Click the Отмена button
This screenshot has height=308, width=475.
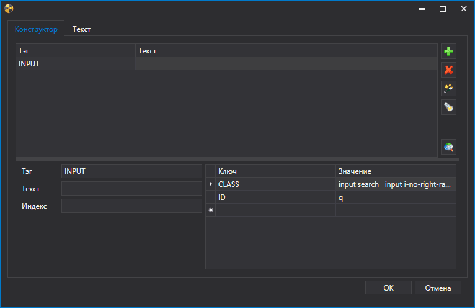[x=438, y=288]
